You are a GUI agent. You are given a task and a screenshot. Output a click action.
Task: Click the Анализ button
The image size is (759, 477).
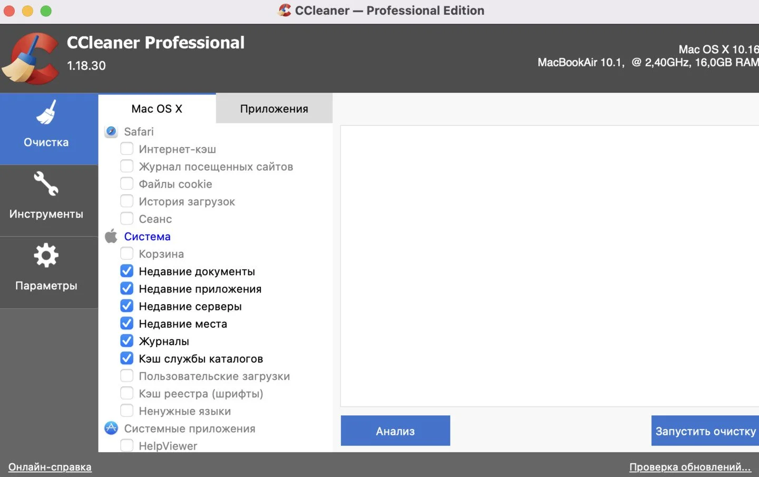click(395, 431)
